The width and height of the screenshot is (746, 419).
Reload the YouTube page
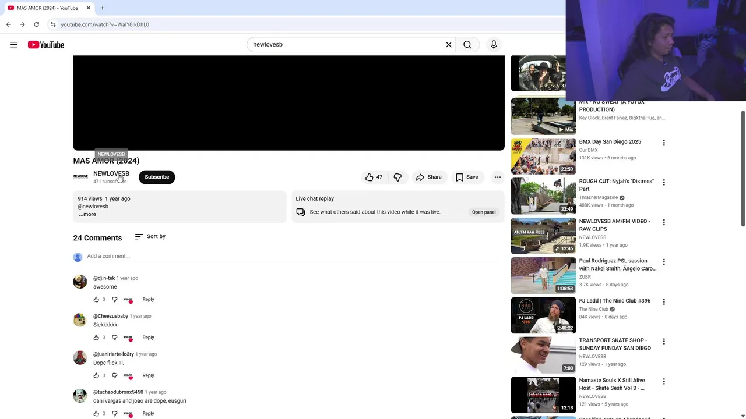click(x=36, y=24)
